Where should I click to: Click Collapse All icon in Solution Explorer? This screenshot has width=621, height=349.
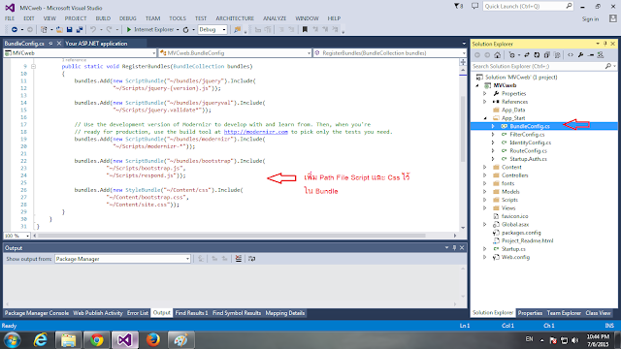547,55
